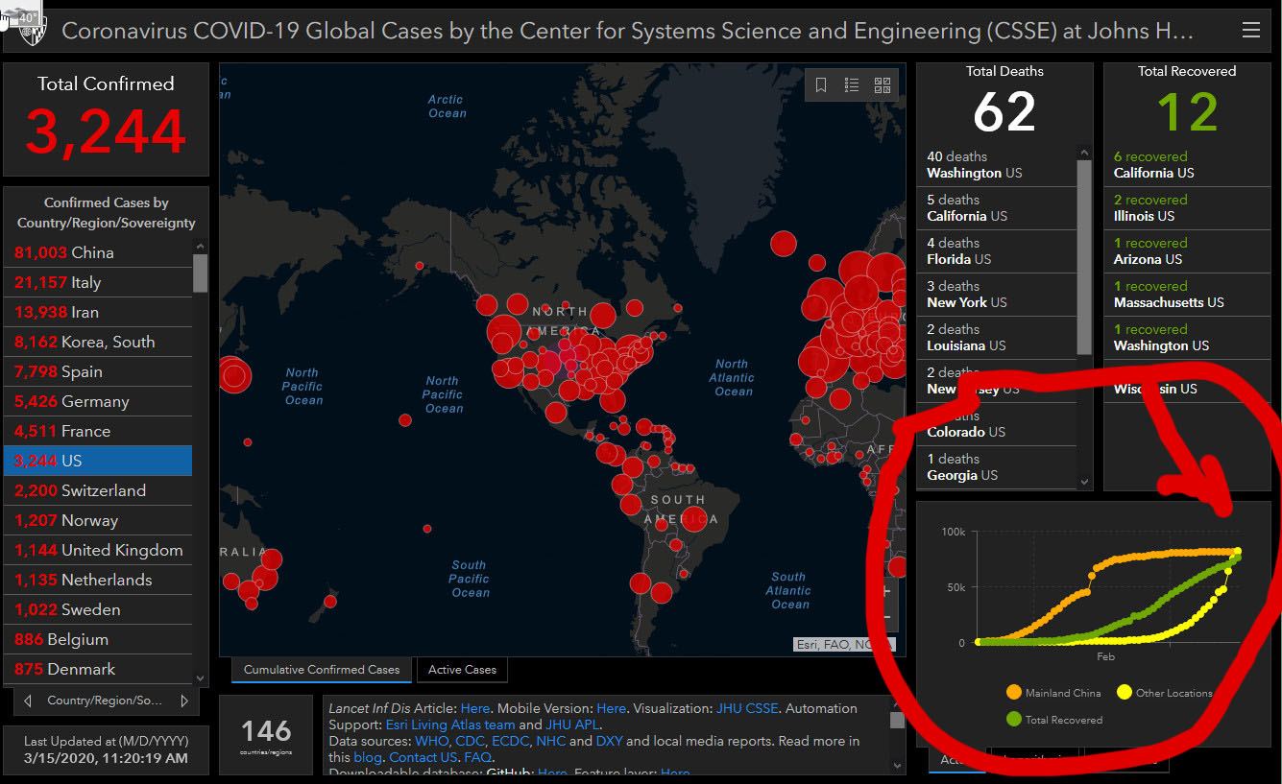This screenshot has width=1282, height=784.
Task: Open the NHC data source link
Action: coord(551,741)
